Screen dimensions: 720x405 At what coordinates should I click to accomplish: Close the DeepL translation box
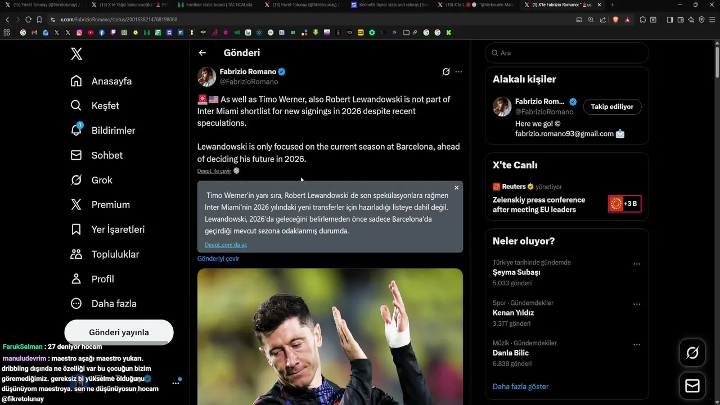[457, 187]
